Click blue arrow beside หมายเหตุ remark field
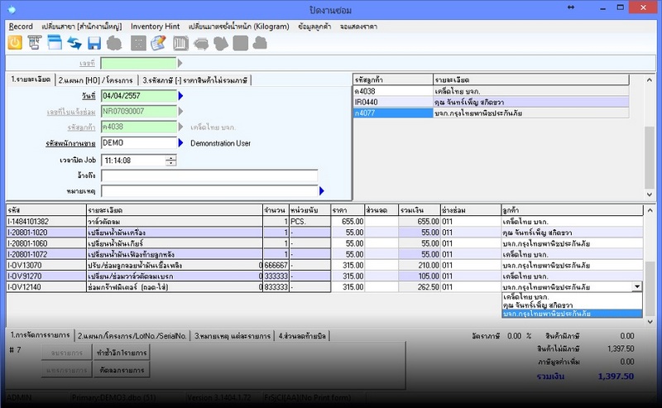 [322, 191]
